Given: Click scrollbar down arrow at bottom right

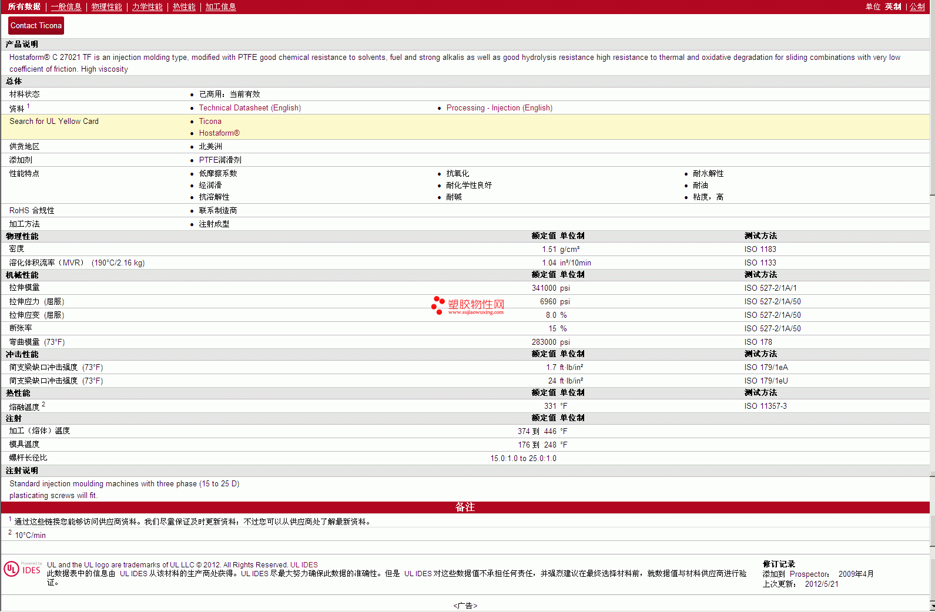Looking at the screenshot, I should [932, 606].
